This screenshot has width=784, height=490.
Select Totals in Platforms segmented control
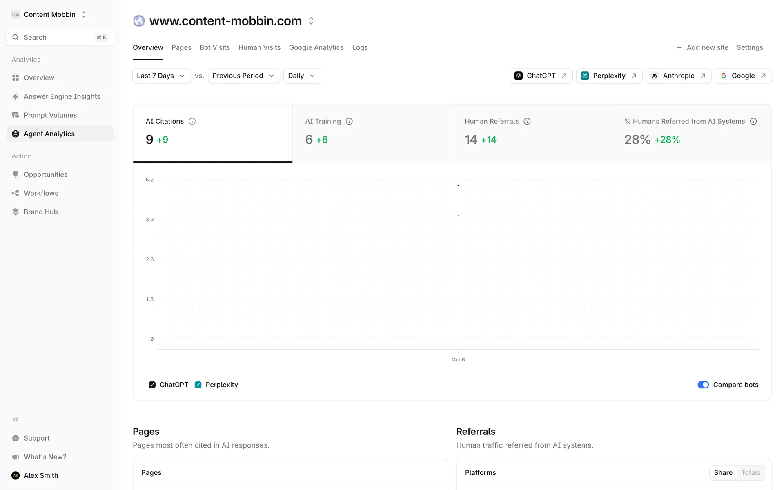pyautogui.click(x=751, y=472)
